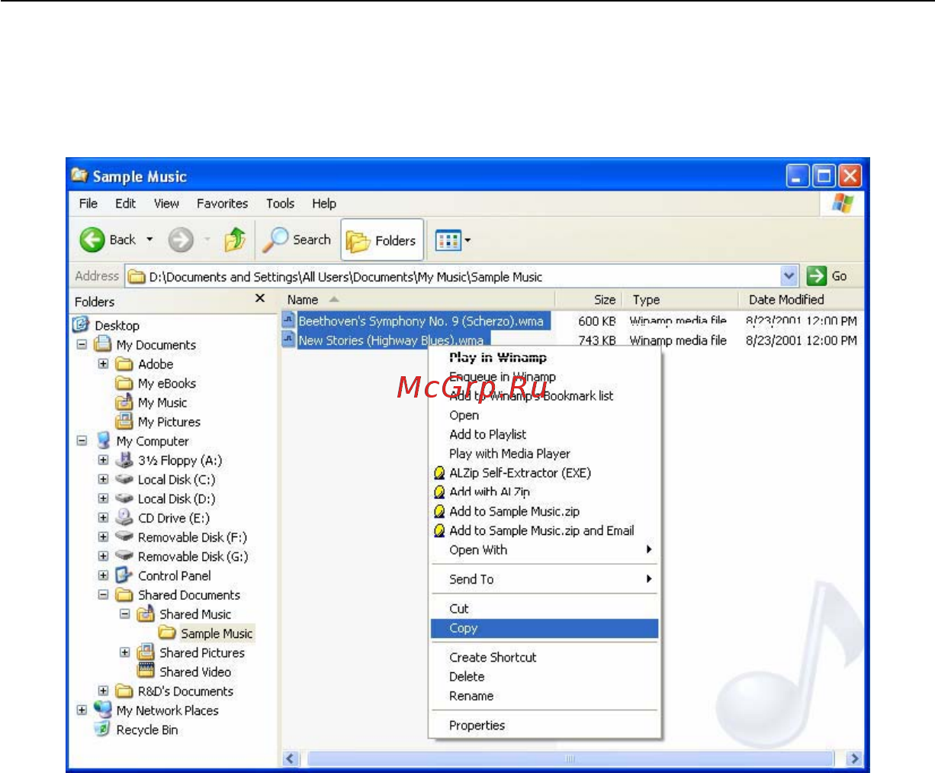The height and width of the screenshot is (773, 935).
Task: Open the File menu
Action: click(x=88, y=204)
